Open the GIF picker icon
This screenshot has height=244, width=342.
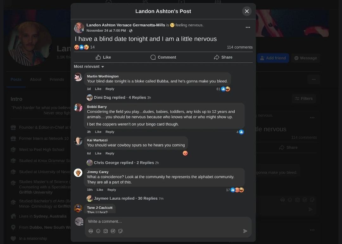click(113, 231)
